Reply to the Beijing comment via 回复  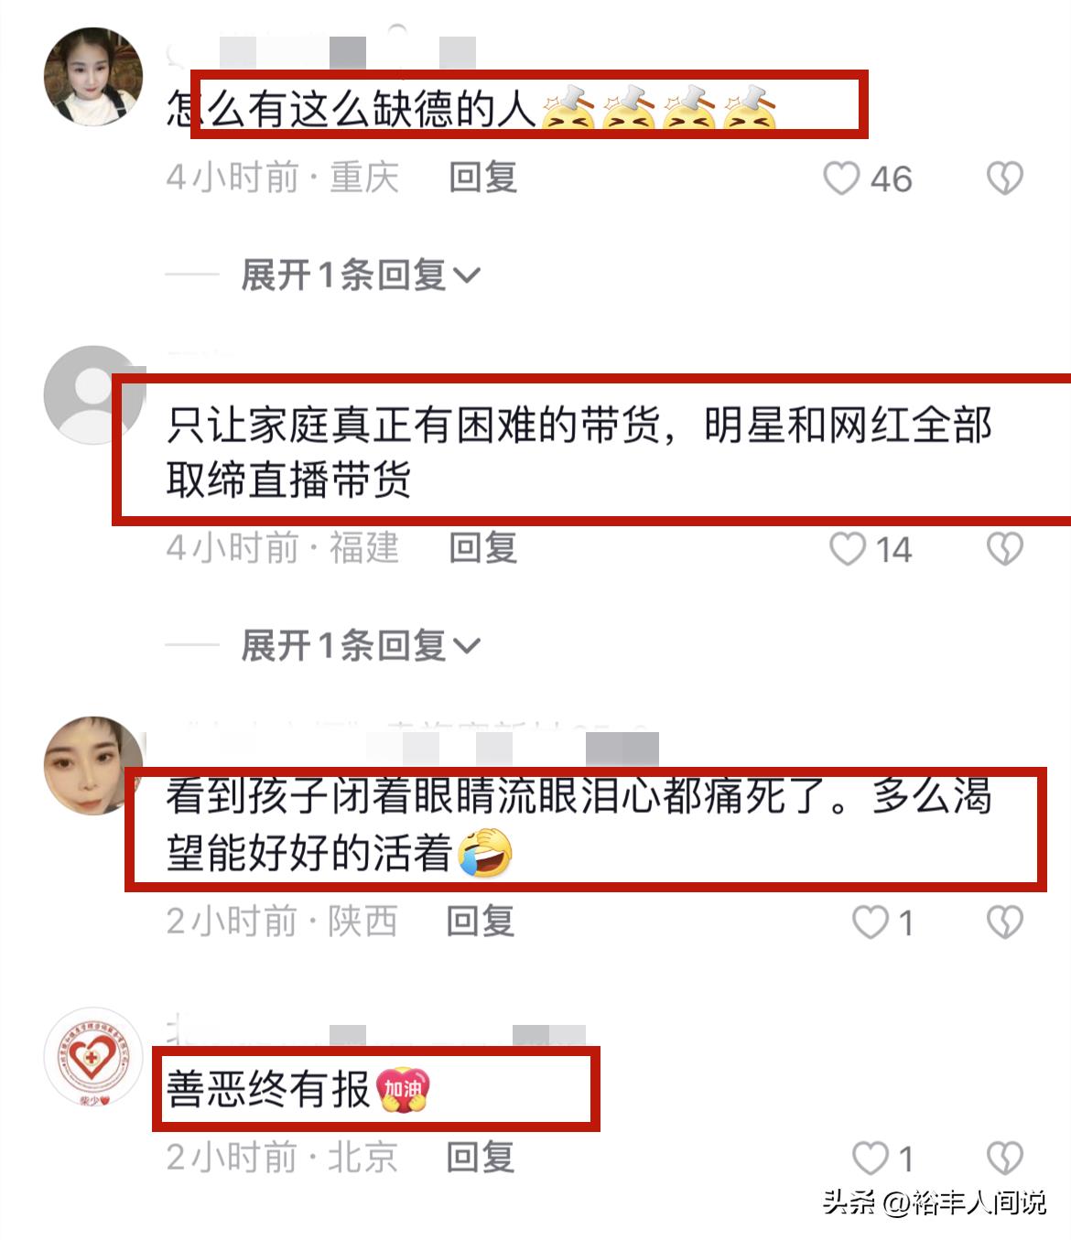click(x=480, y=1158)
